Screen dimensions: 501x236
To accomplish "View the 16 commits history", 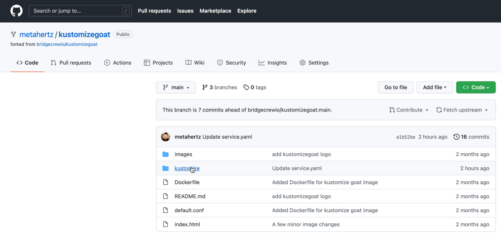I will pyautogui.click(x=471, y=137).
